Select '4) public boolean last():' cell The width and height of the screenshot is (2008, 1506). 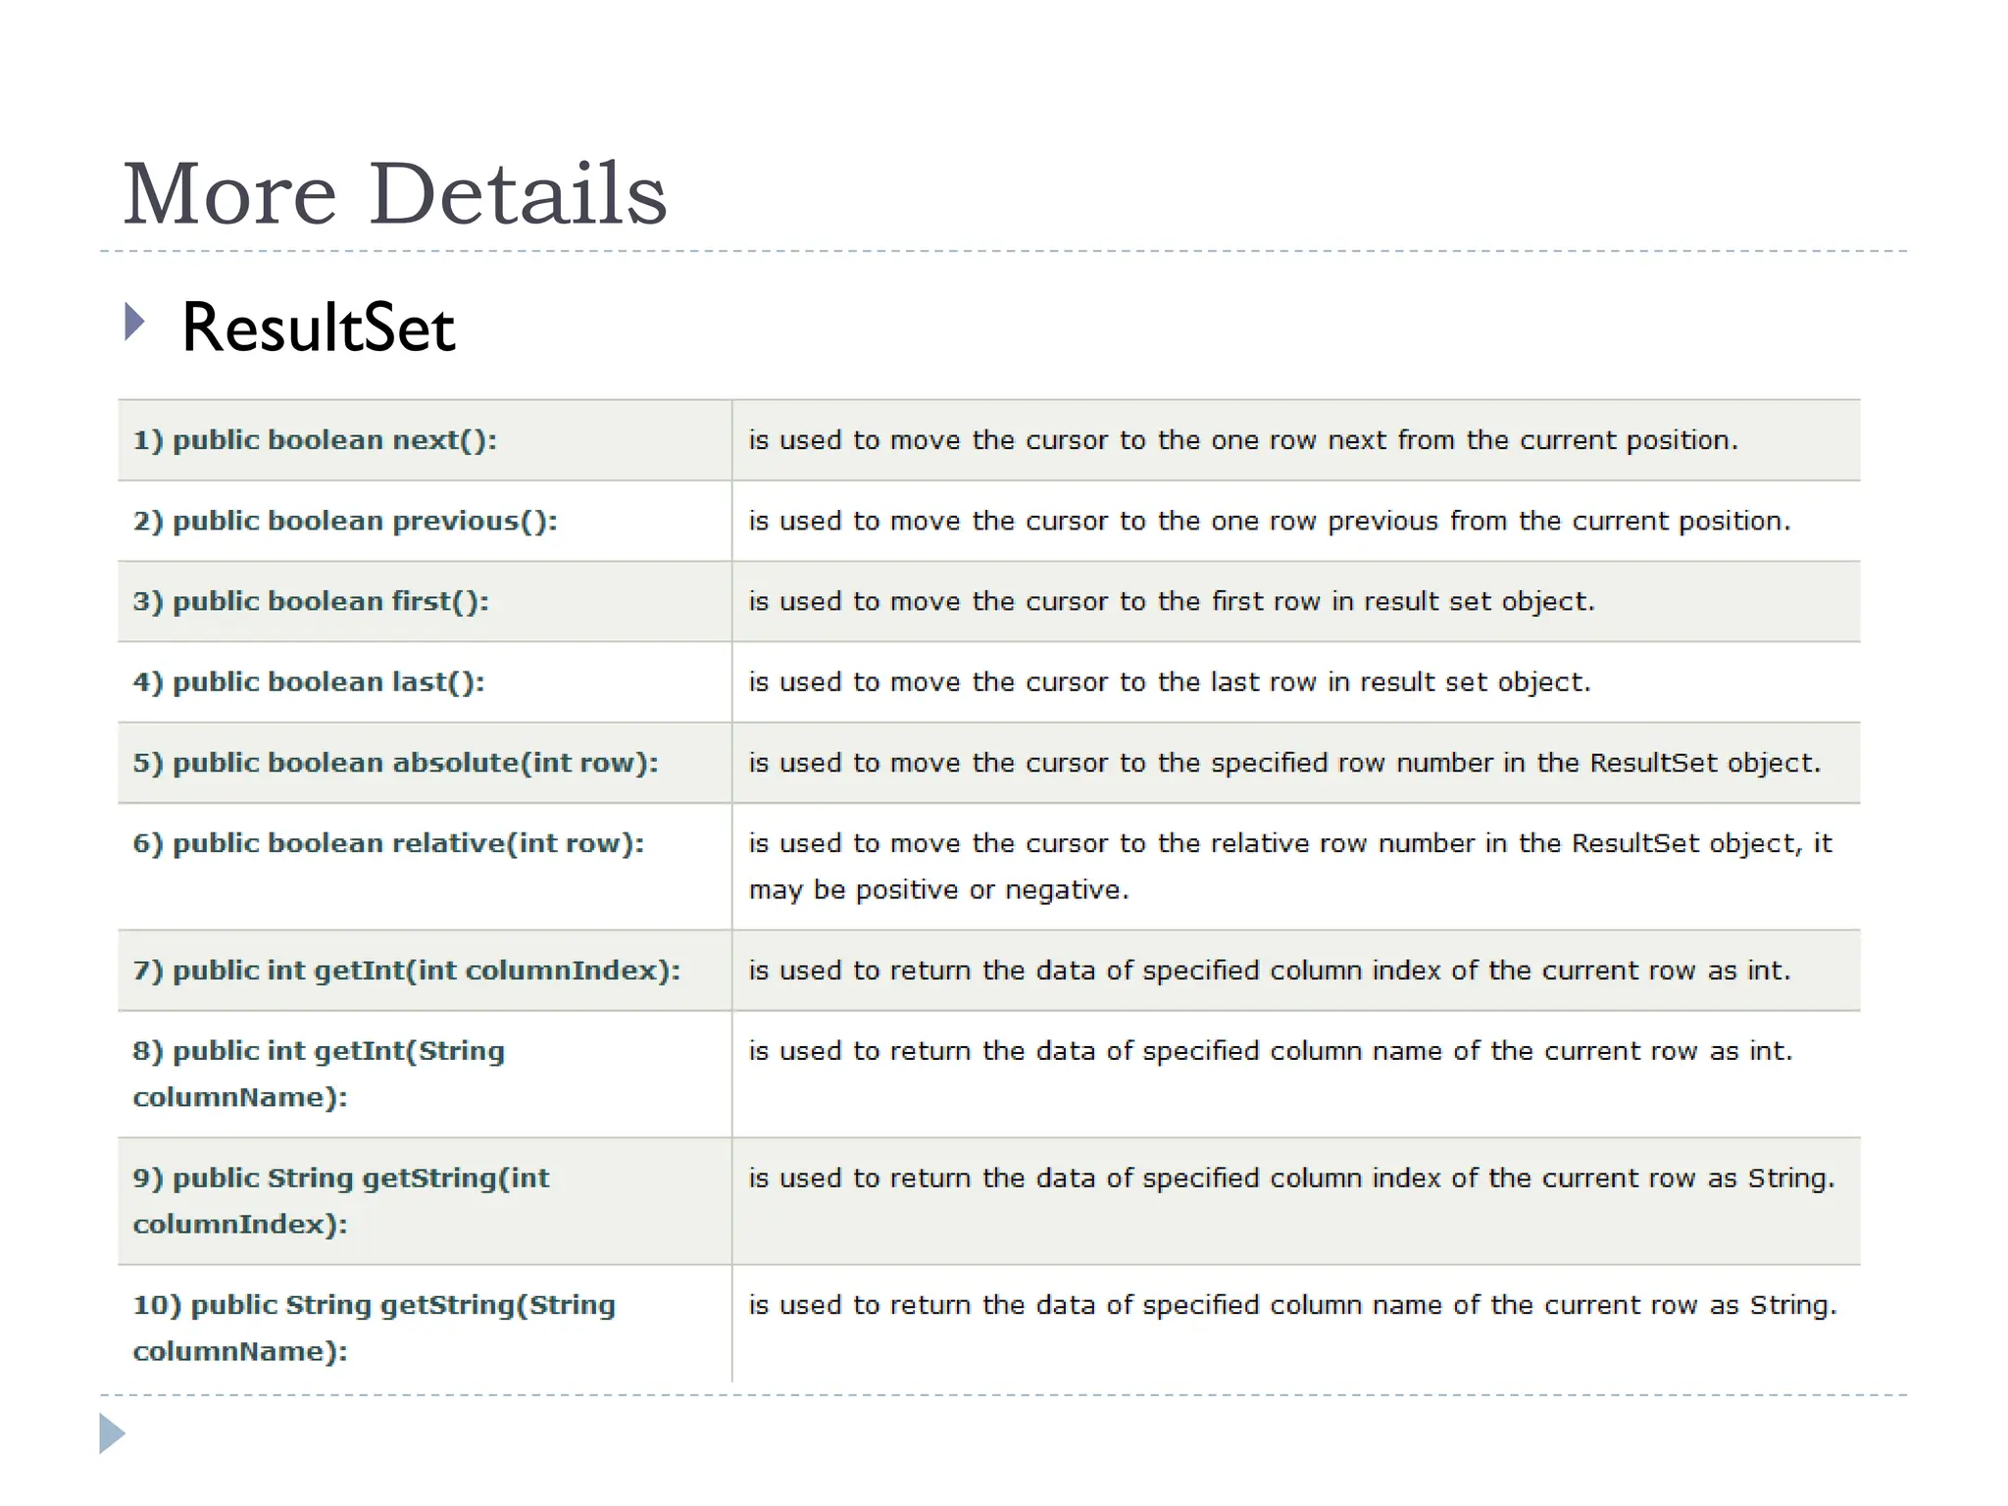point(425,681)
